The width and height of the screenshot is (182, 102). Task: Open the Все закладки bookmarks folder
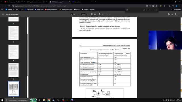click(x=176, y=9)
